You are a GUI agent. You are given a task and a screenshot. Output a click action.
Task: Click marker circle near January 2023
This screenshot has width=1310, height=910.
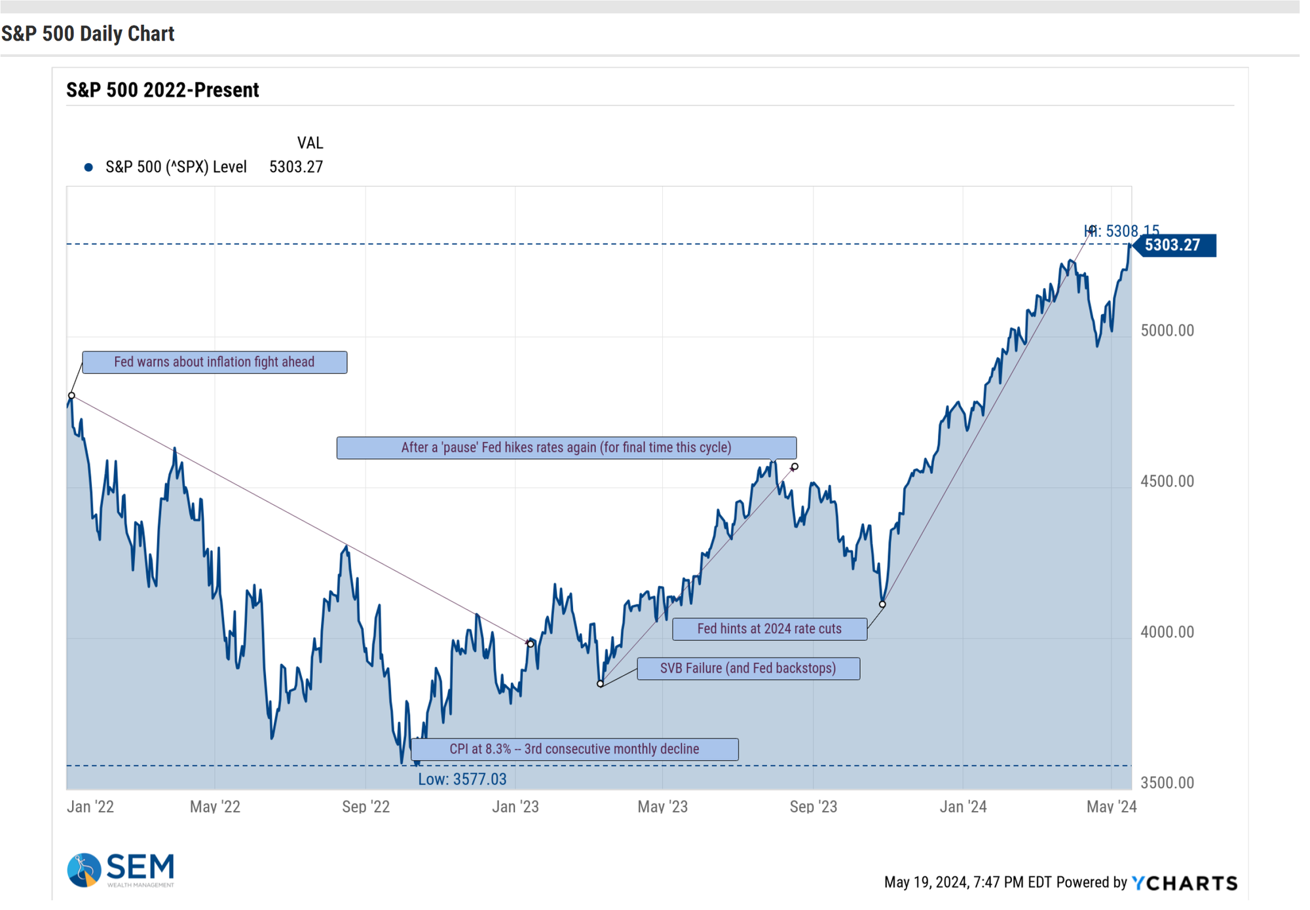click(531, 644)
